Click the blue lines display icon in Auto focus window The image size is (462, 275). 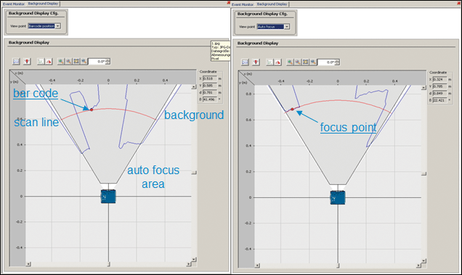245,62
